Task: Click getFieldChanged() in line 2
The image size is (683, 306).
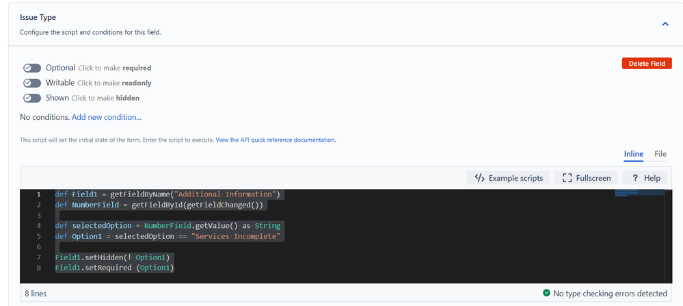Action: [223, 205]
